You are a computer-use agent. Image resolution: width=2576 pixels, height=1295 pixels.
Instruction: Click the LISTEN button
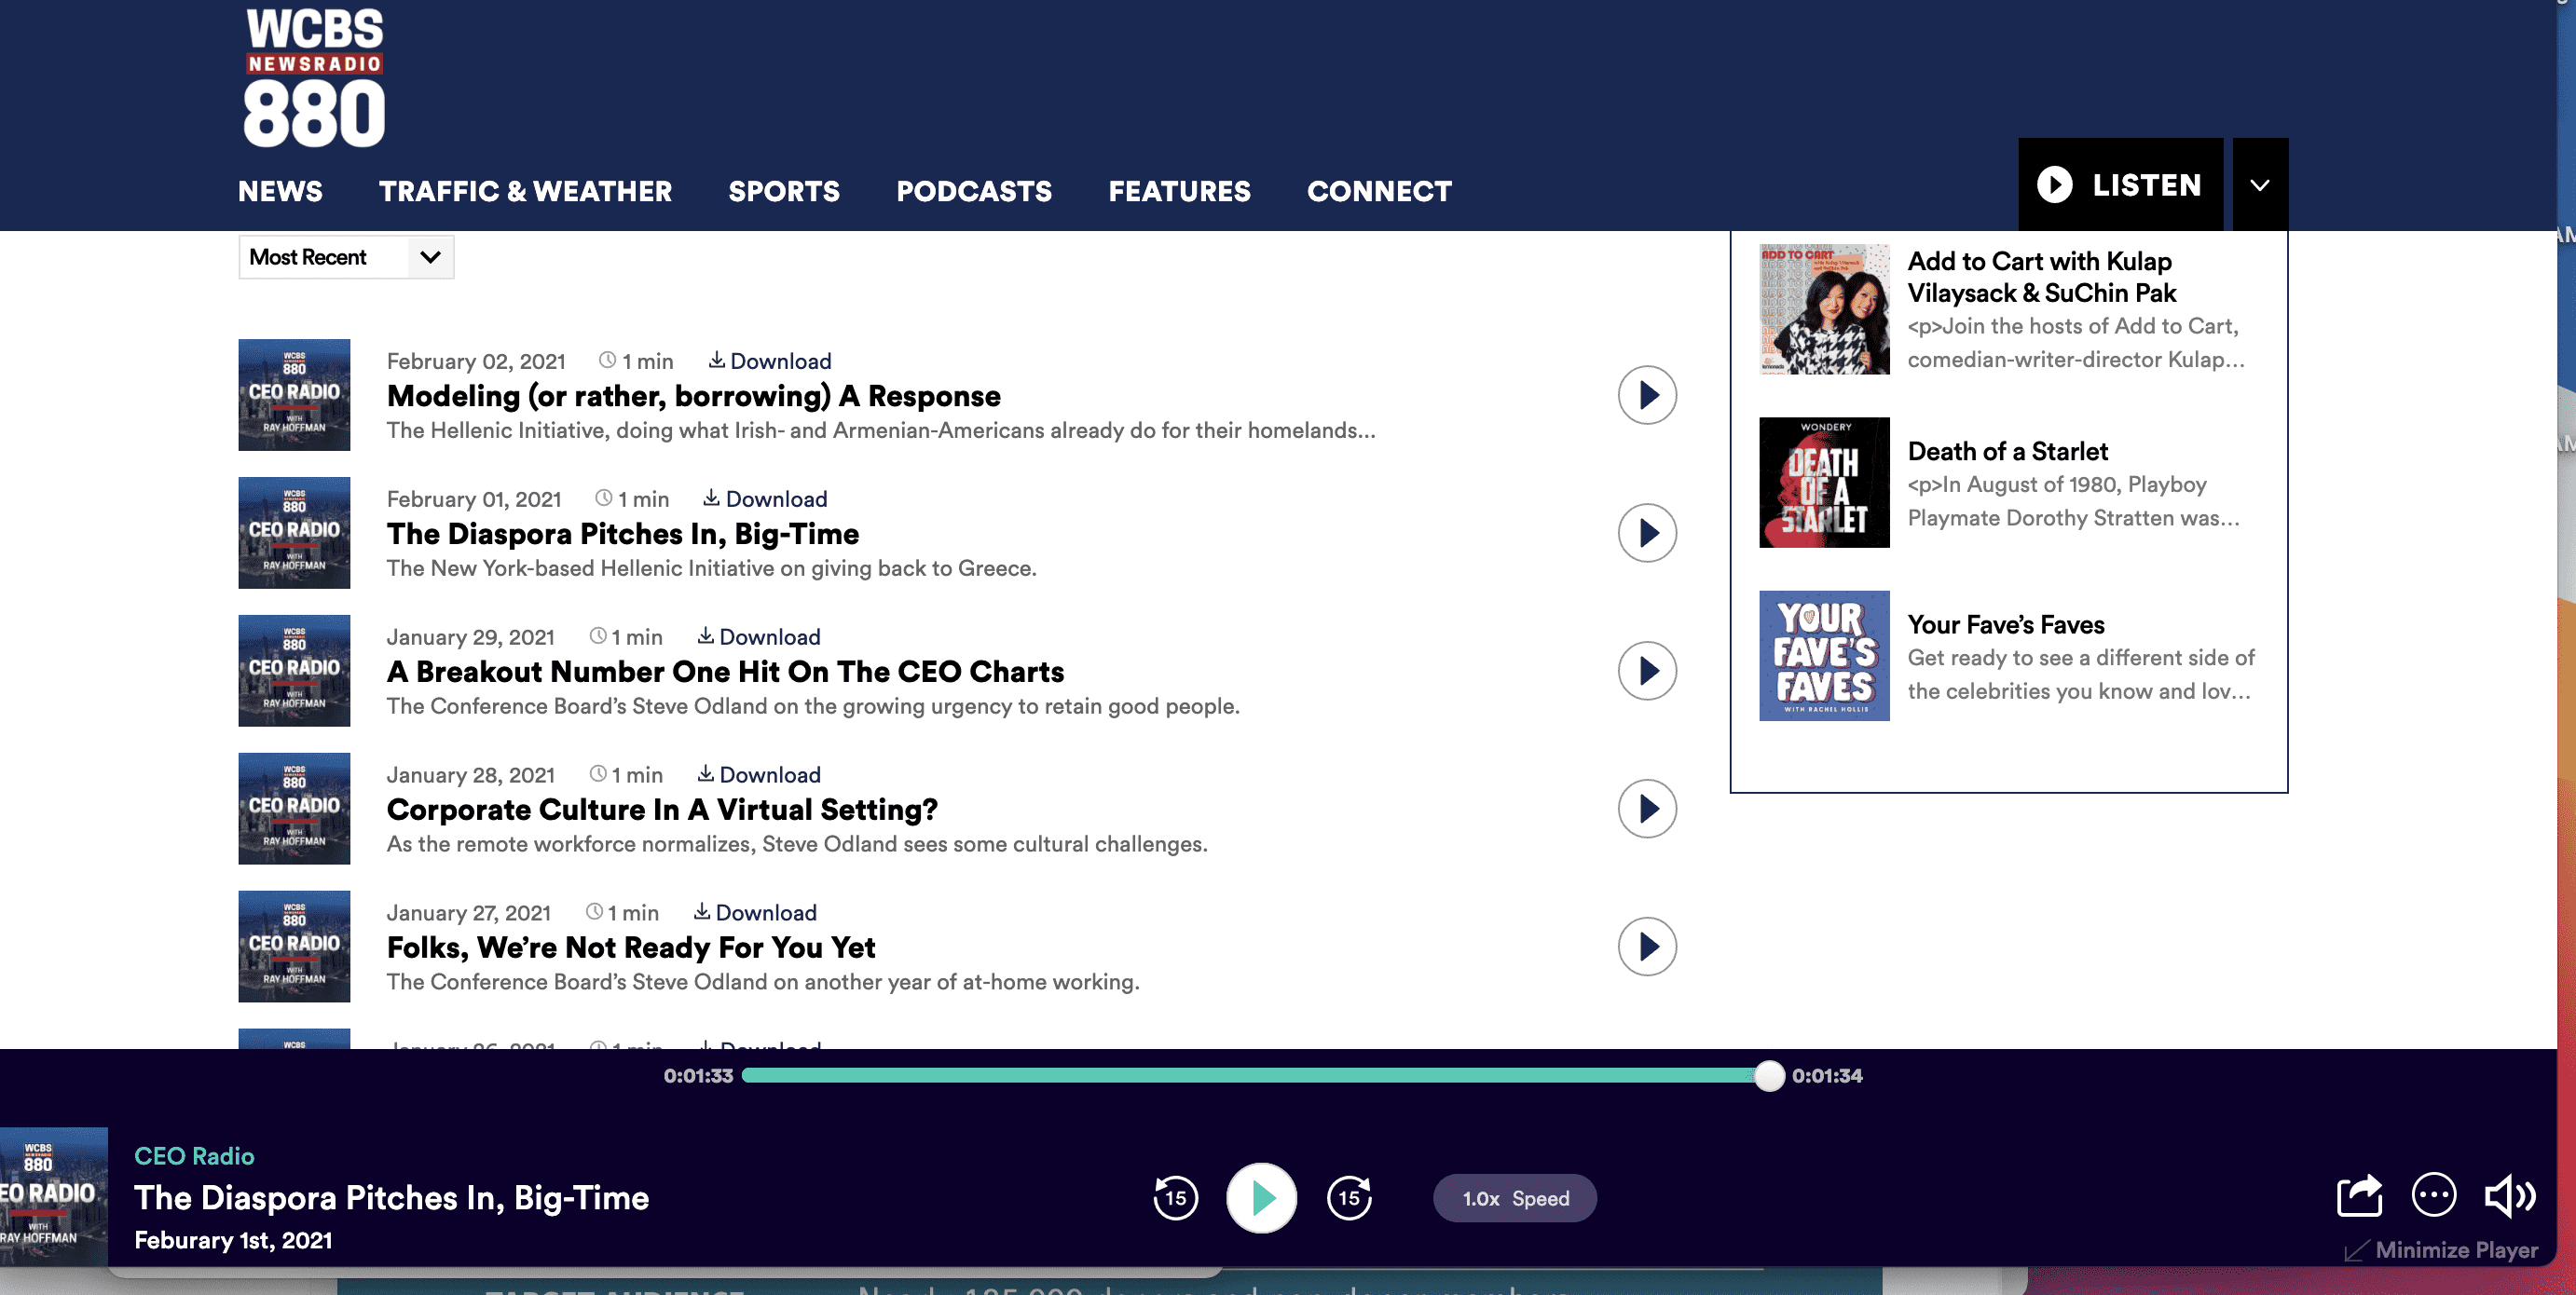click(x=2120, y=185)
